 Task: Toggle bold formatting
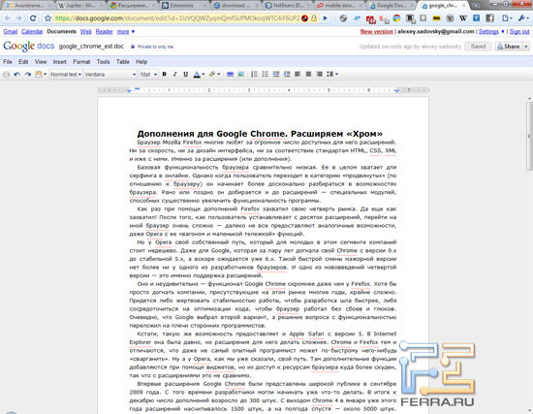164,74
